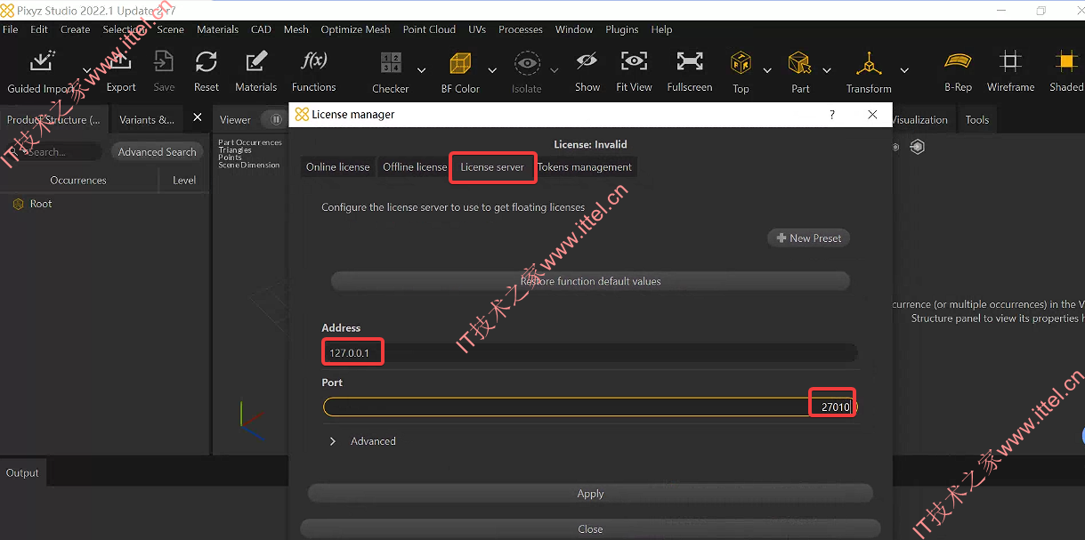
Task: Open the UVs menu
Action: pos(477,29)
